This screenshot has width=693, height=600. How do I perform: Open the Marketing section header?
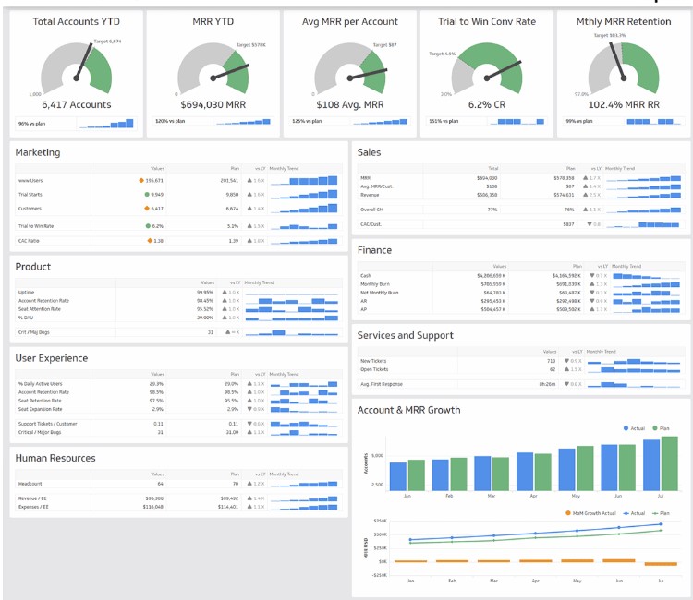pyautogui.click(x=38, y=152)
